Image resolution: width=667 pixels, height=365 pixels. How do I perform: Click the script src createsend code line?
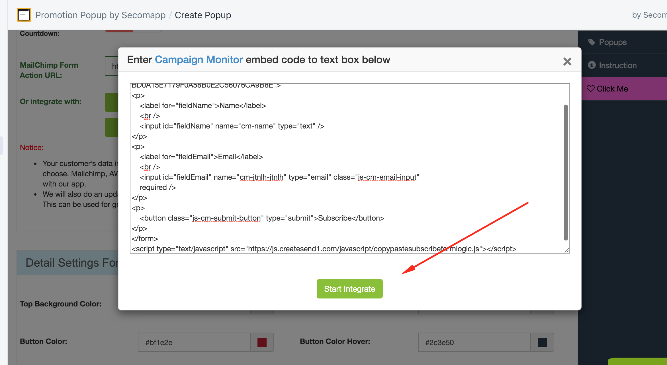(x=324, y=249)
